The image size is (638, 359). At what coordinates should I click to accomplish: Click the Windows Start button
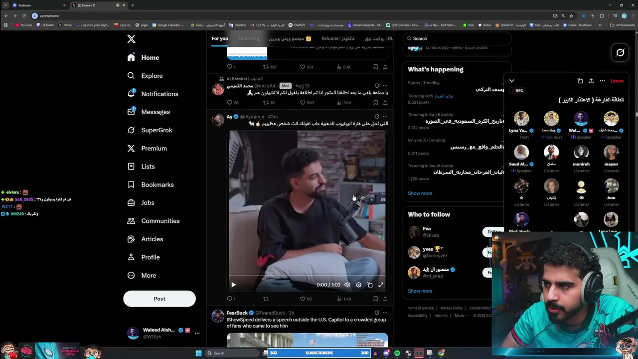[x=198, y=353]
